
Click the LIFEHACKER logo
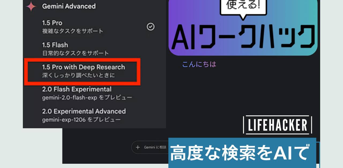(277, 125)
